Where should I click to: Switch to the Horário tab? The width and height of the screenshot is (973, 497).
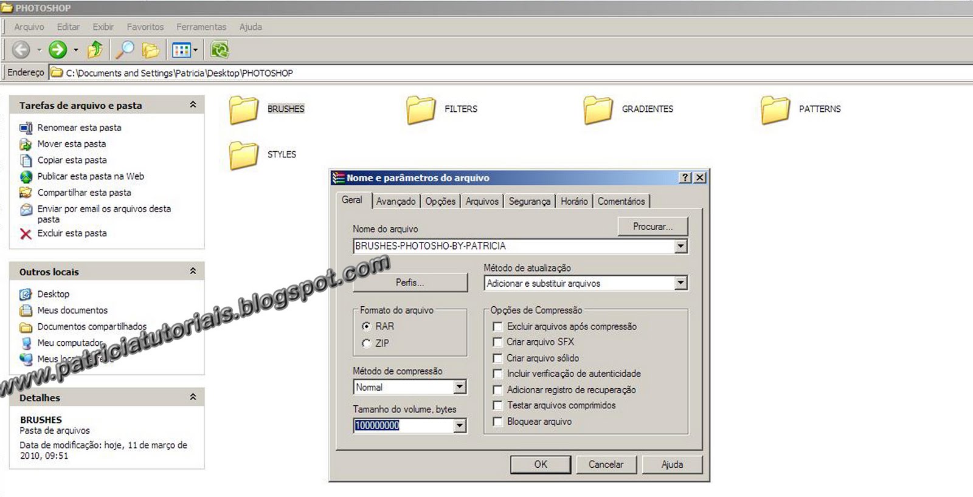point(574,201)
